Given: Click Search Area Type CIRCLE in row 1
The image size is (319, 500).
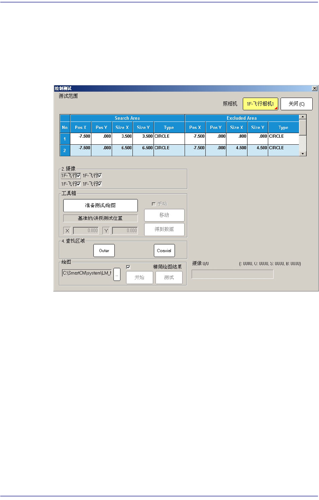Looking at the screenshot, I should (x=169, y=139).
